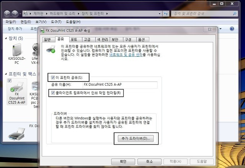Click the 취소 button
This screenshot has width=245, height=168.
(149, 161)
